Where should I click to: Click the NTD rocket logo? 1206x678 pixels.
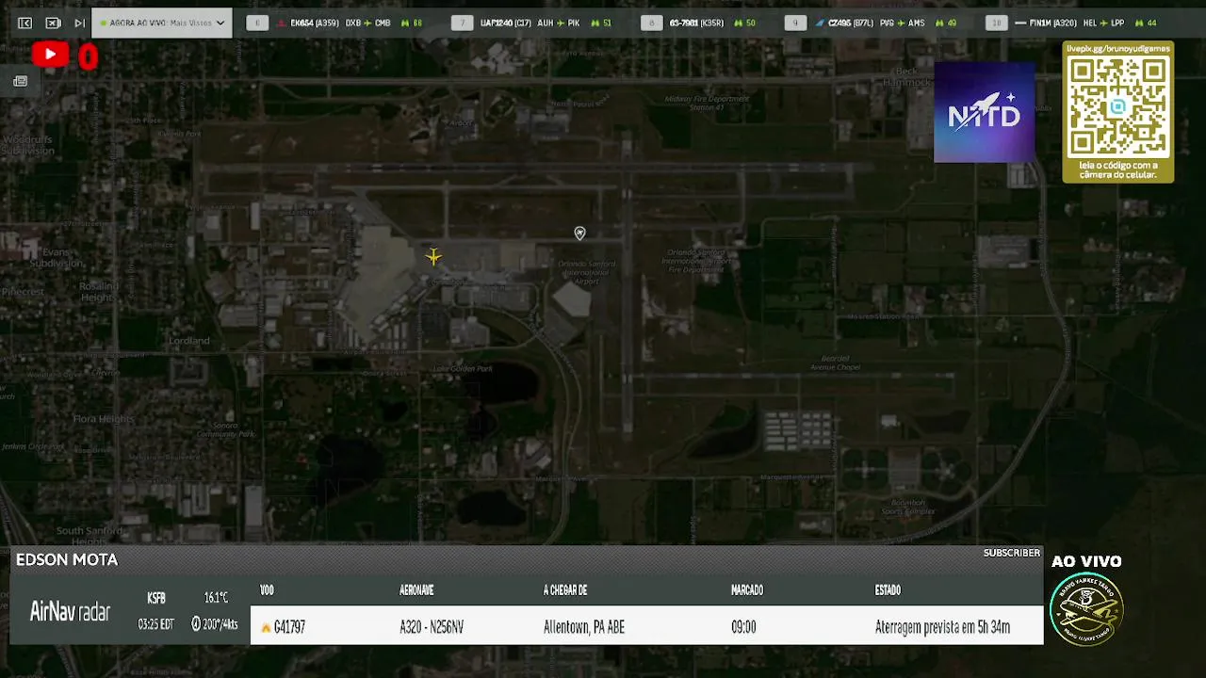[x=984, y=113]
